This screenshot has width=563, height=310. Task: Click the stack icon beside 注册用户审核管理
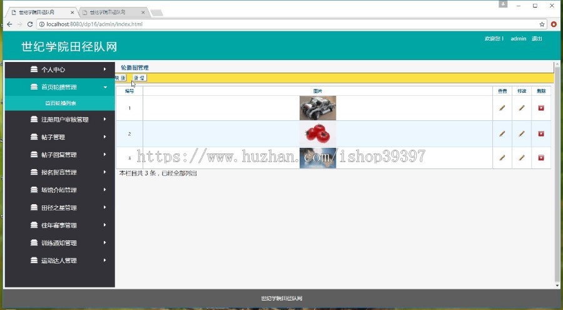34,119
